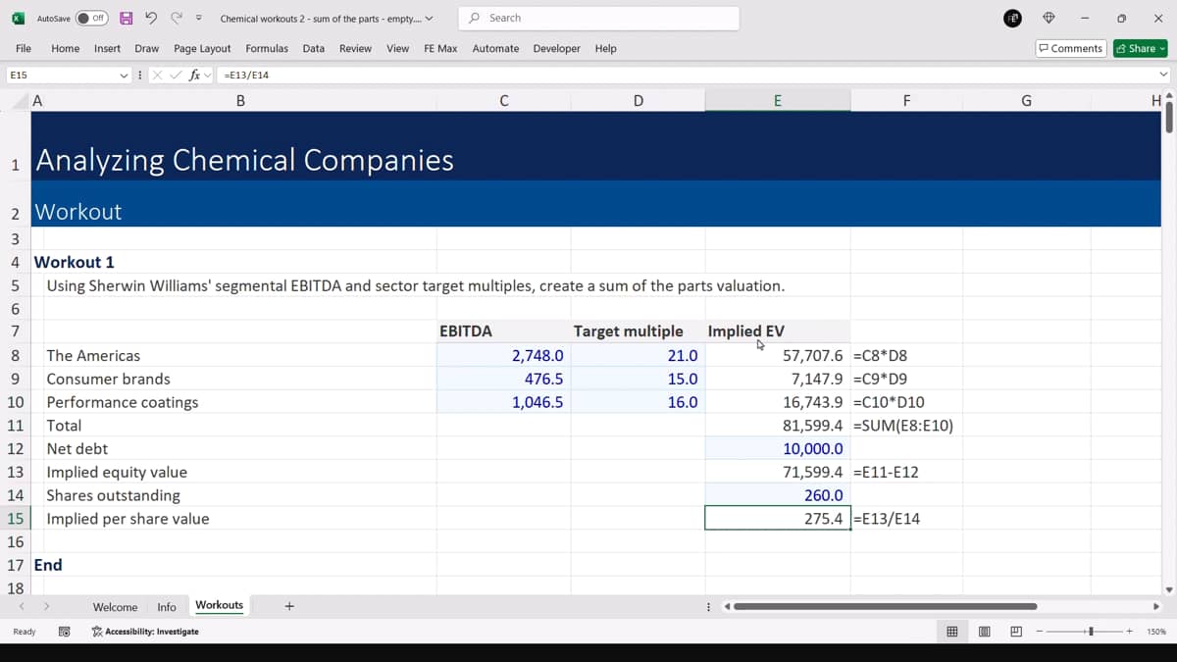This screenshot has width=1177, height=662.
Task: Click into the Search box
Action: pos(599,18)
